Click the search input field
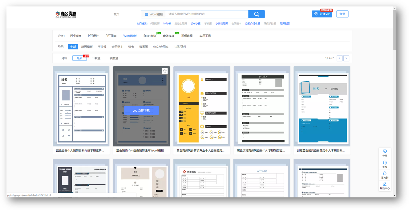 point(207,14)
